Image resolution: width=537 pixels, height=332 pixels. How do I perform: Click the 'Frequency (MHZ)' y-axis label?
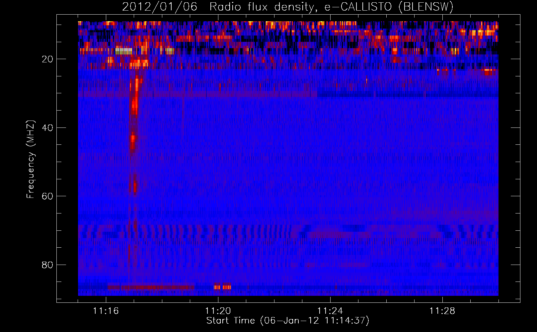[x=31, y=159]
